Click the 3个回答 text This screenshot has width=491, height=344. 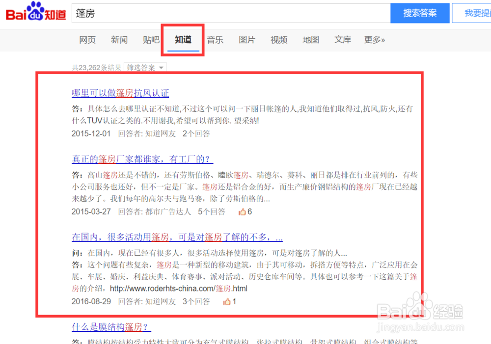196,302
